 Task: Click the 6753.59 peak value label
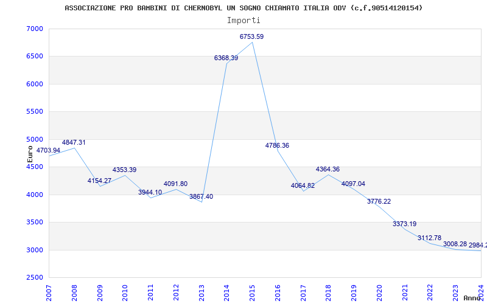(x=251, y=36)
